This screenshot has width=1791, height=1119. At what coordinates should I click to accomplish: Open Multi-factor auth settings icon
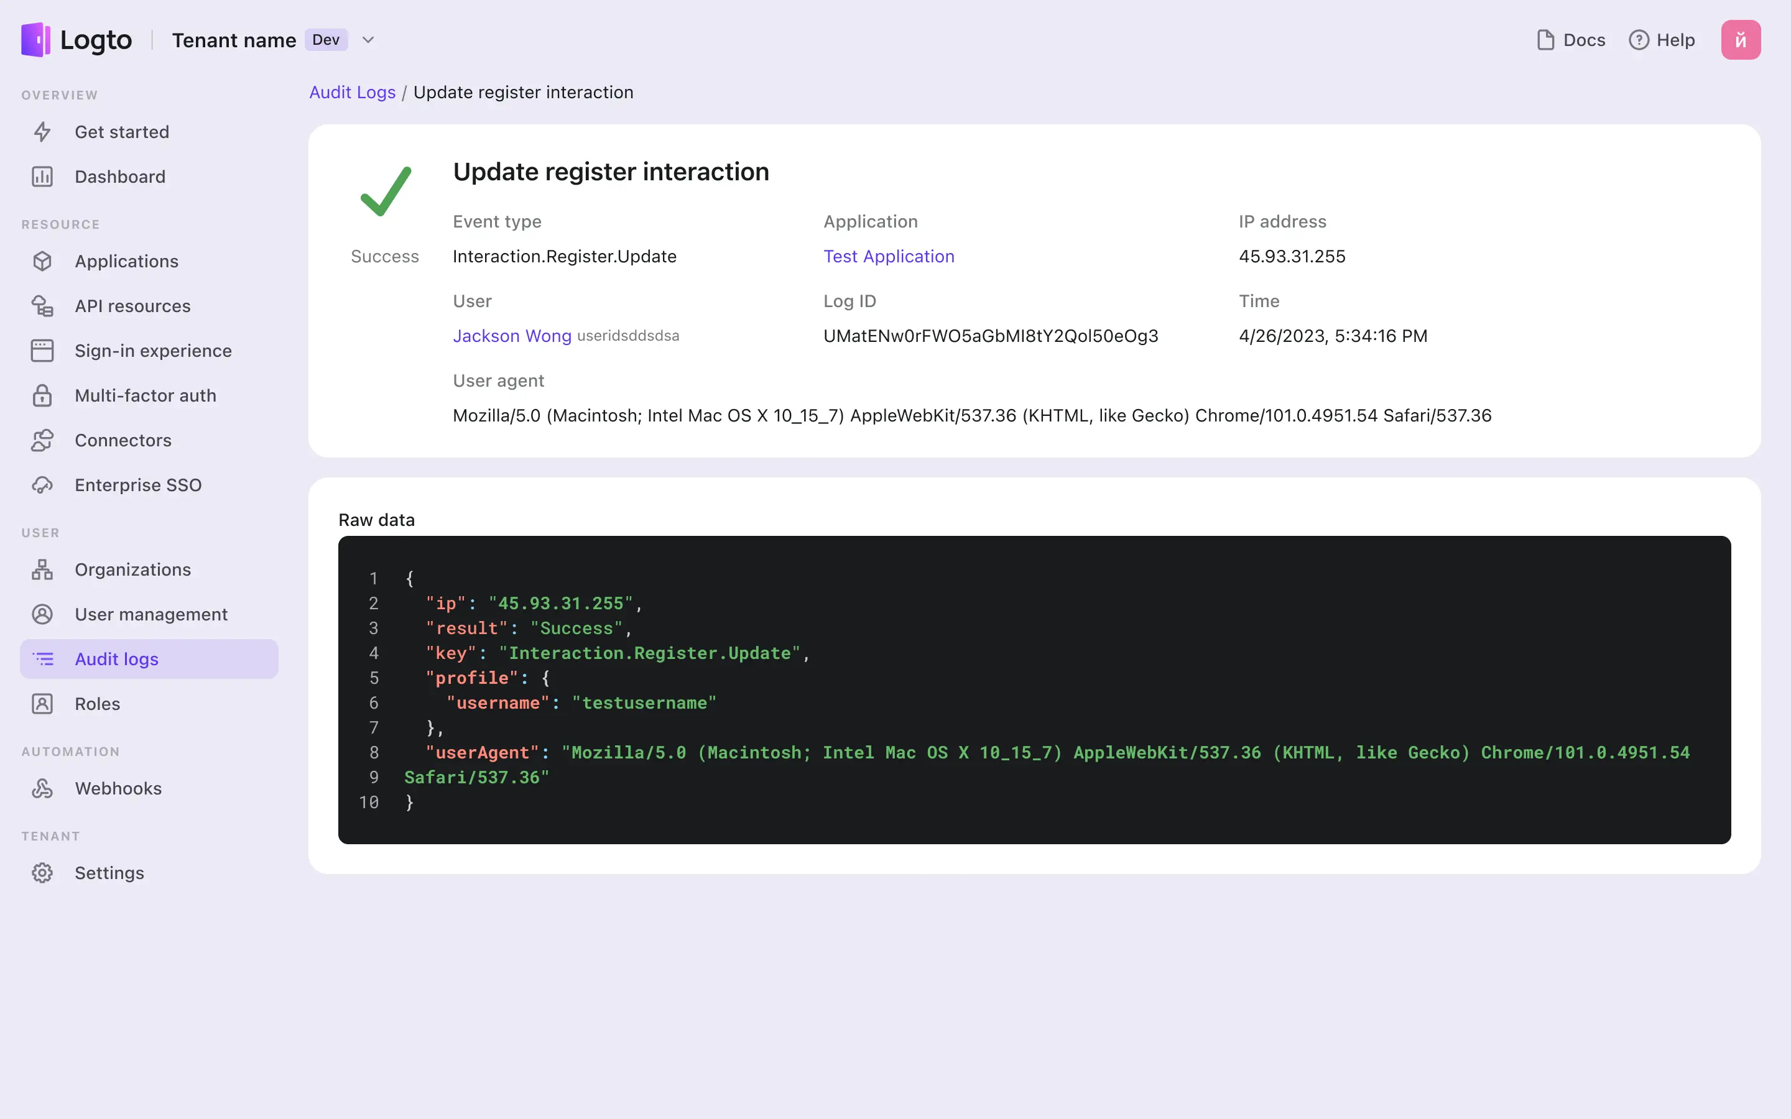tap(44, 395)
